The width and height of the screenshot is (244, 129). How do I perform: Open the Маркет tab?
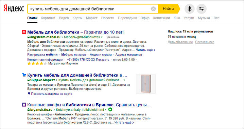92,18
